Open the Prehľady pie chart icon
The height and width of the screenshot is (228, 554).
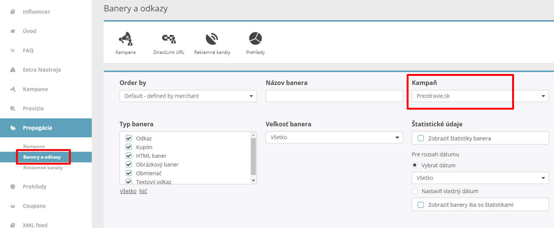tap(255, 39)
